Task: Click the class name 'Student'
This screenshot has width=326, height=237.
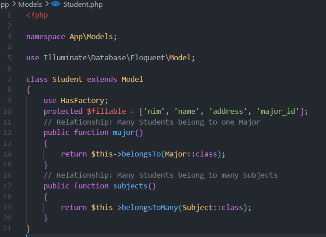Action: tap(67, 79)
